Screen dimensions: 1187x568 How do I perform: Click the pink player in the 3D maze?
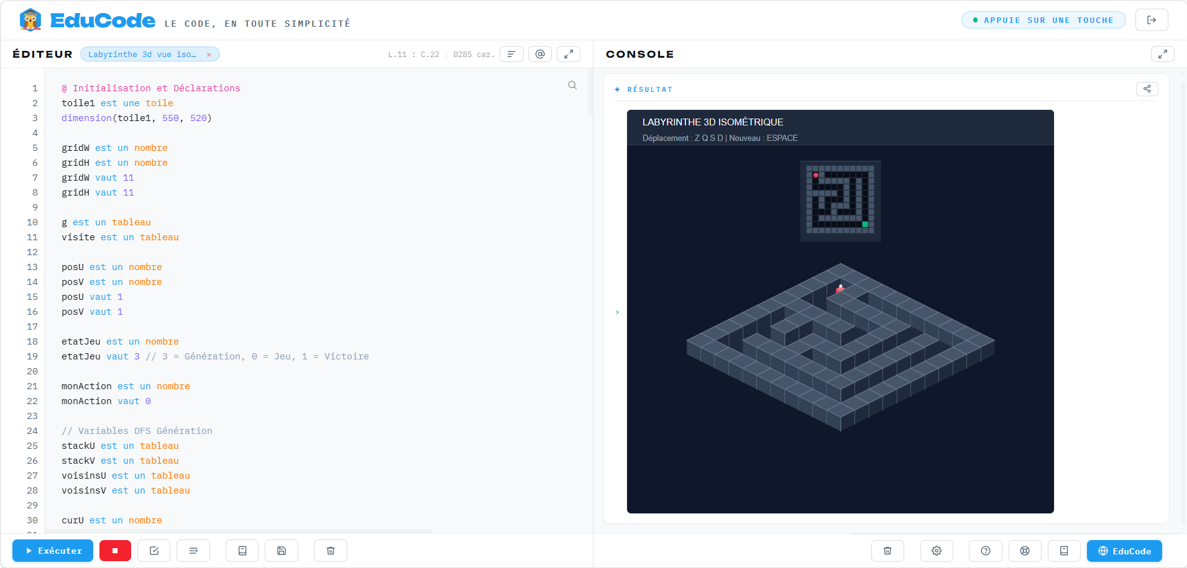coord(840,289)
